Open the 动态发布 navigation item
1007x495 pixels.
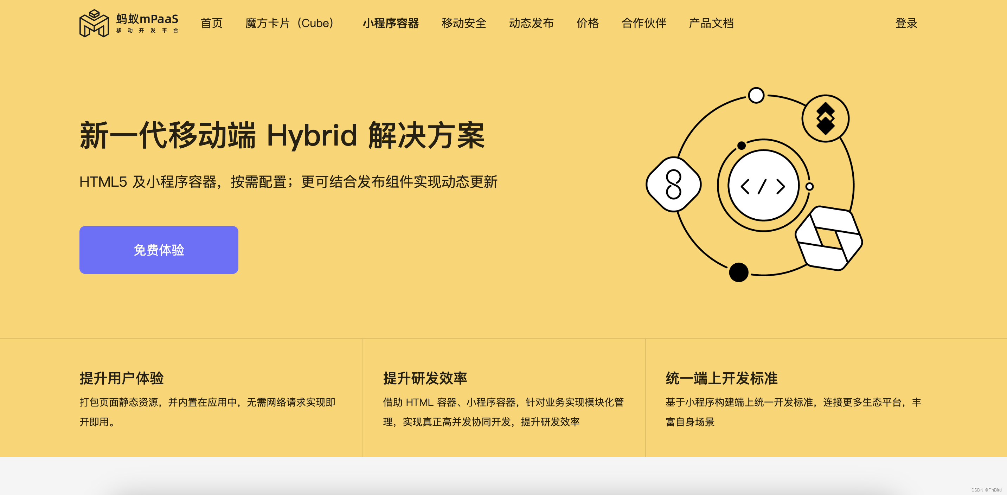531,24
